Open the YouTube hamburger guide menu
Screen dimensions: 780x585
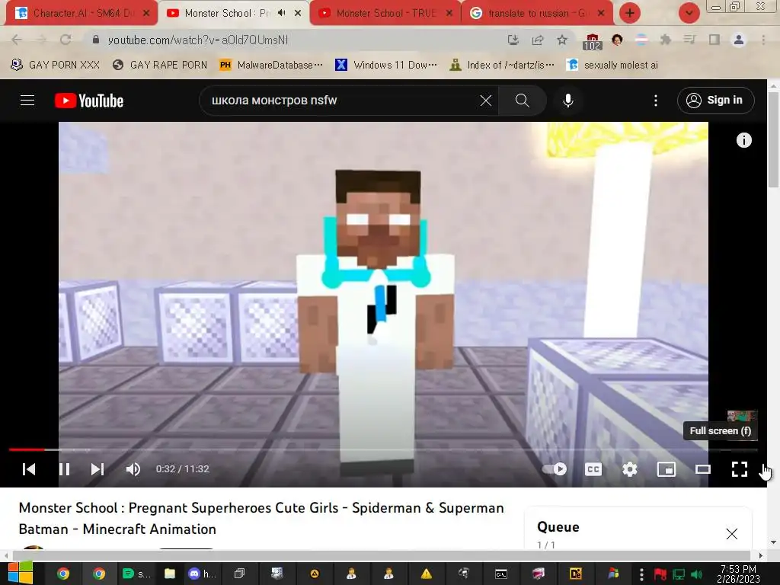(x=27, y=101)
